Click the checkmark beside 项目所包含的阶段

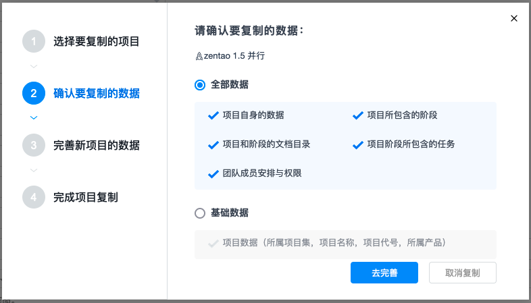point(358,115)
